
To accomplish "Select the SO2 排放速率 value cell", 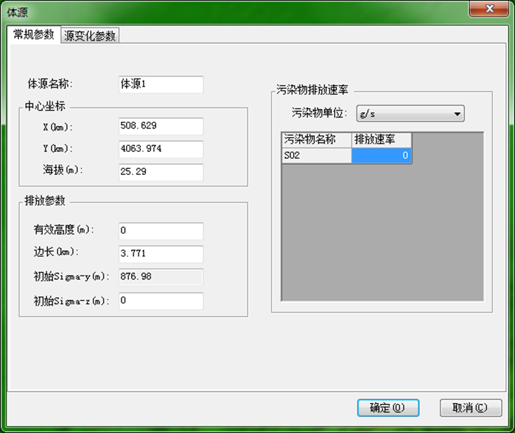I will (381, 155).
